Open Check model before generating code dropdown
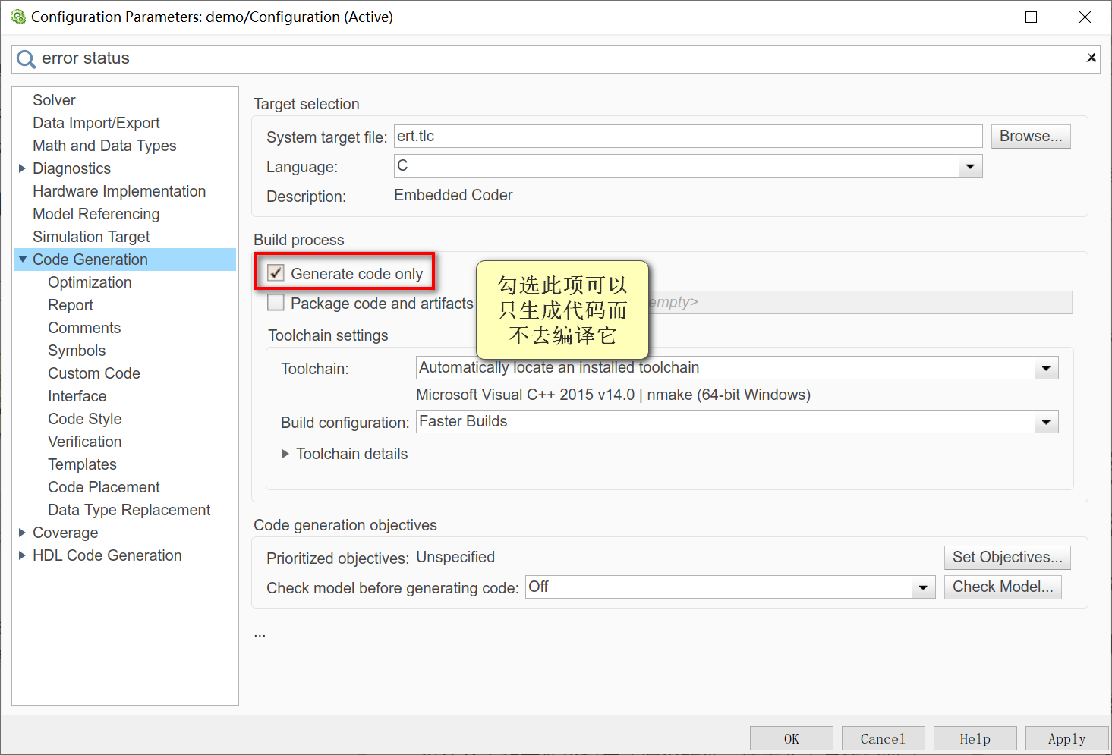The height and width of the screenshot is (755, 1112). [x=923, y=587]
